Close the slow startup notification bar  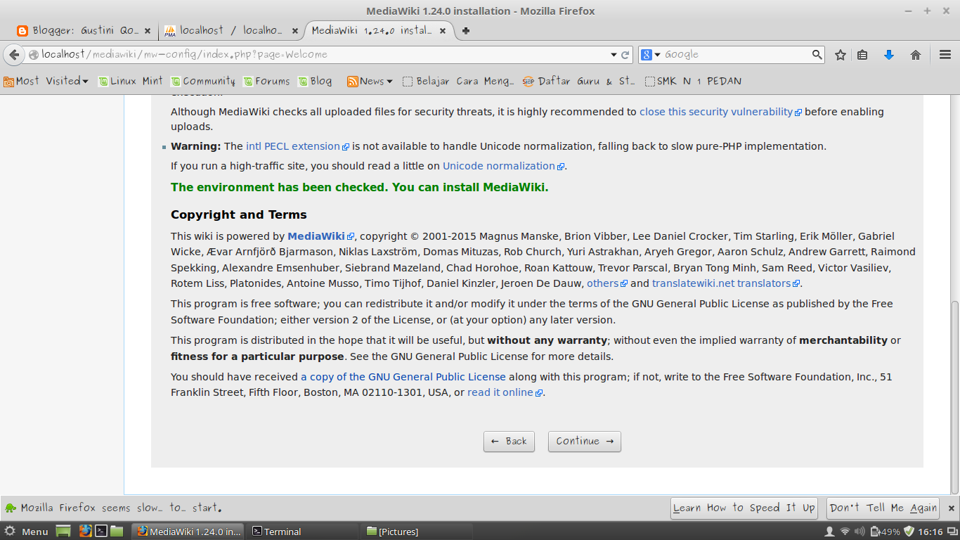coord(951,507)
